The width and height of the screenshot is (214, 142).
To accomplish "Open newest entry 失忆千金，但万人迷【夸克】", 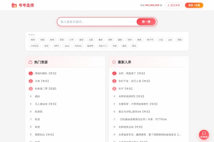I will [x=134, y=81].
